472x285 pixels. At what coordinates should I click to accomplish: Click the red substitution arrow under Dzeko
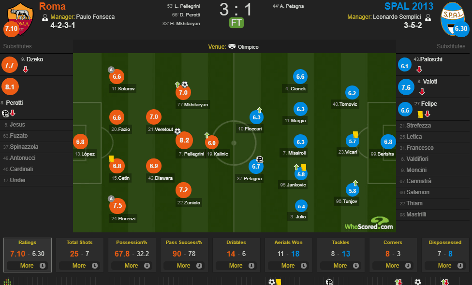click(26, 70)
